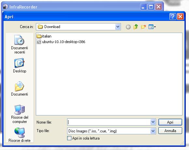Go up one folder level
This screenshot has height=150, width=189.
[136, 27]
